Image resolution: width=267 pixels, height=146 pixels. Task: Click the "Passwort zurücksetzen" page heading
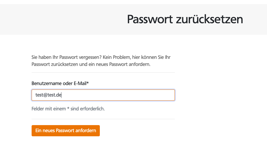[x=185, y=19]
